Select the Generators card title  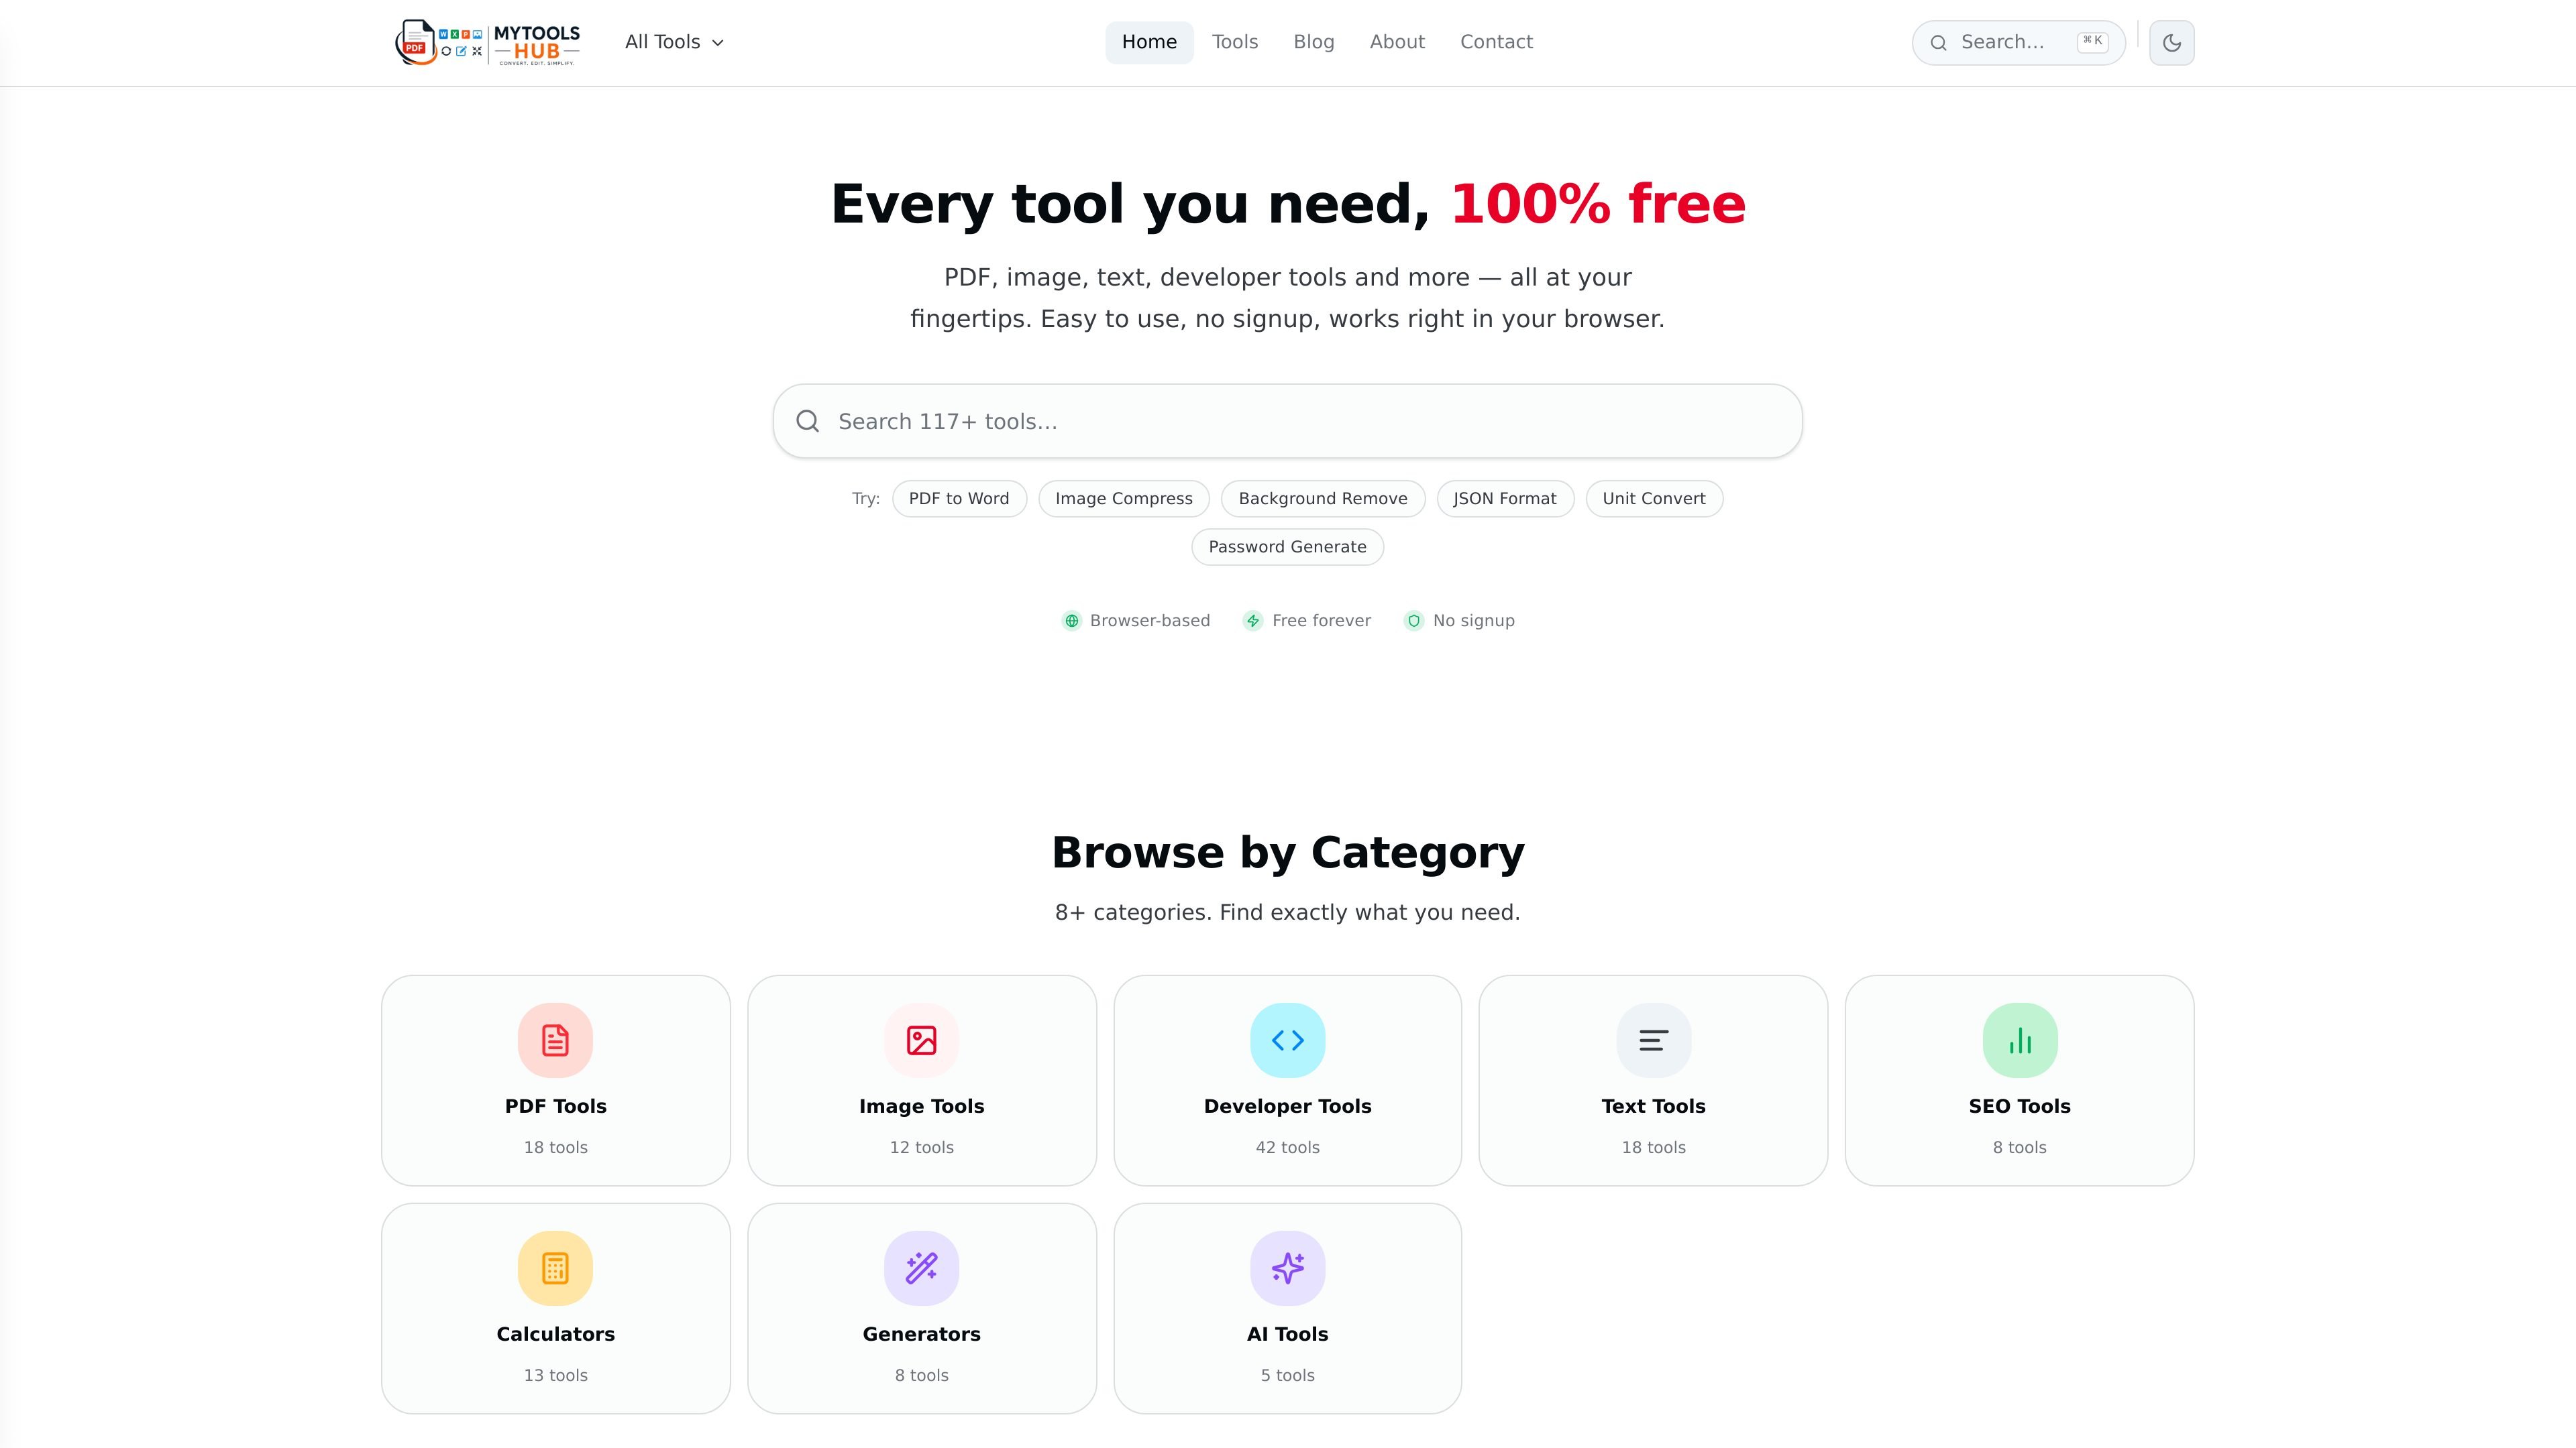tap(921, 1334)
